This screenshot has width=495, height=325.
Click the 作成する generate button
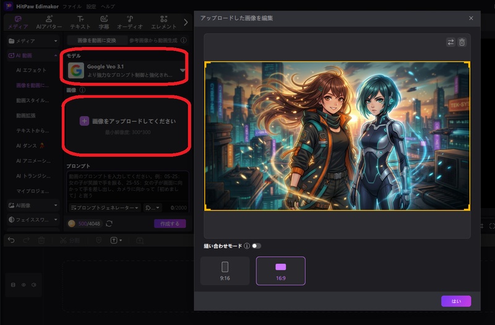tap(170, 223)
